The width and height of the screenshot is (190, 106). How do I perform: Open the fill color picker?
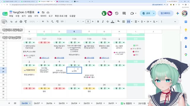tap(118, 21)
